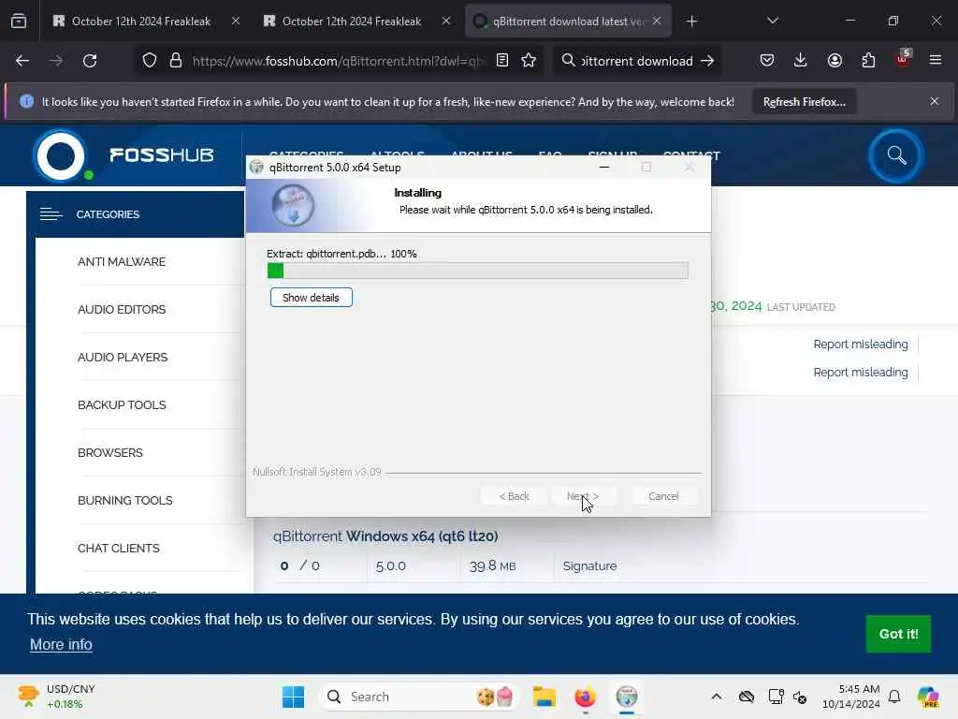Open BROWSERS category

point(110,452)
